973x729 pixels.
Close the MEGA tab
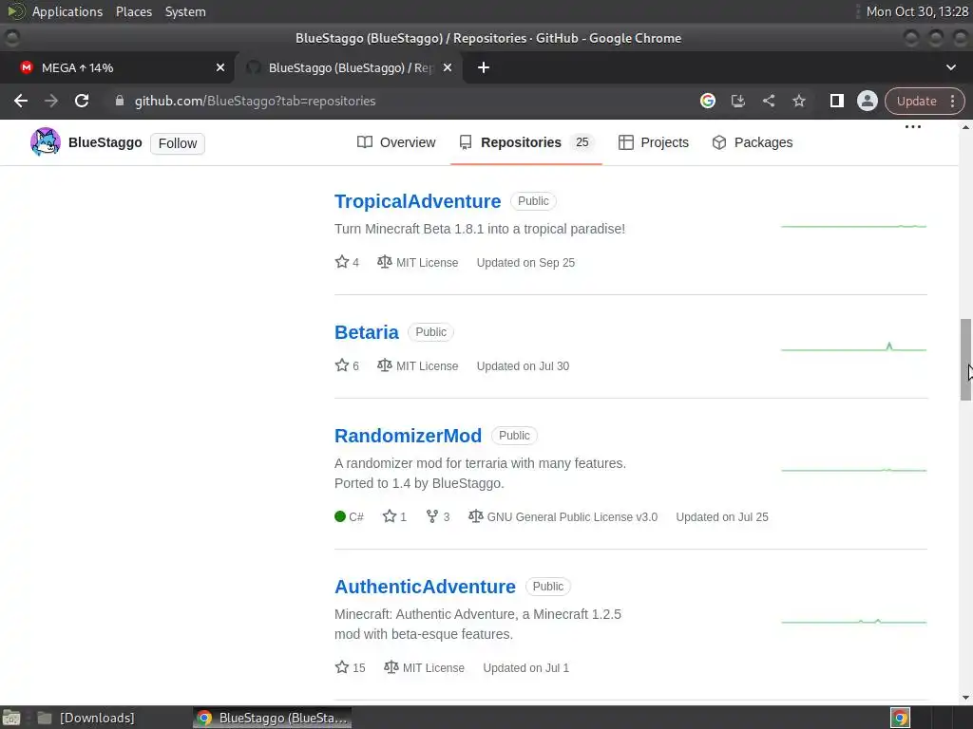(220, 67)
